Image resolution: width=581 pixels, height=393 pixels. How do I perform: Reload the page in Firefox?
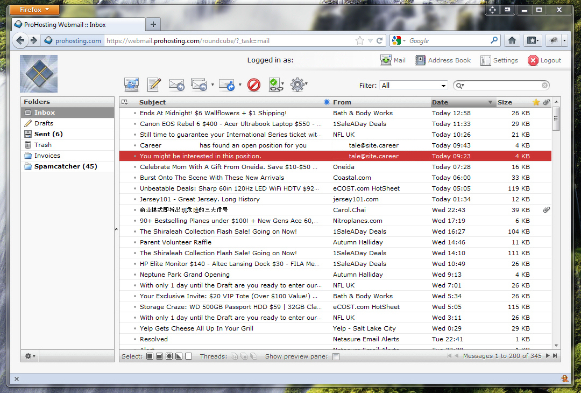pos(380,40)
